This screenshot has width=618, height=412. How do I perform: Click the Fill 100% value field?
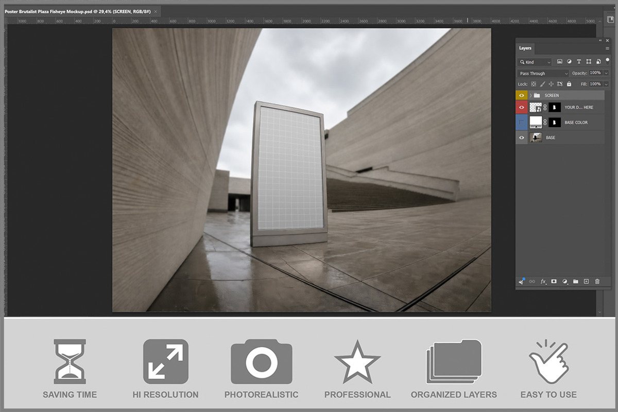click(595, 84)
